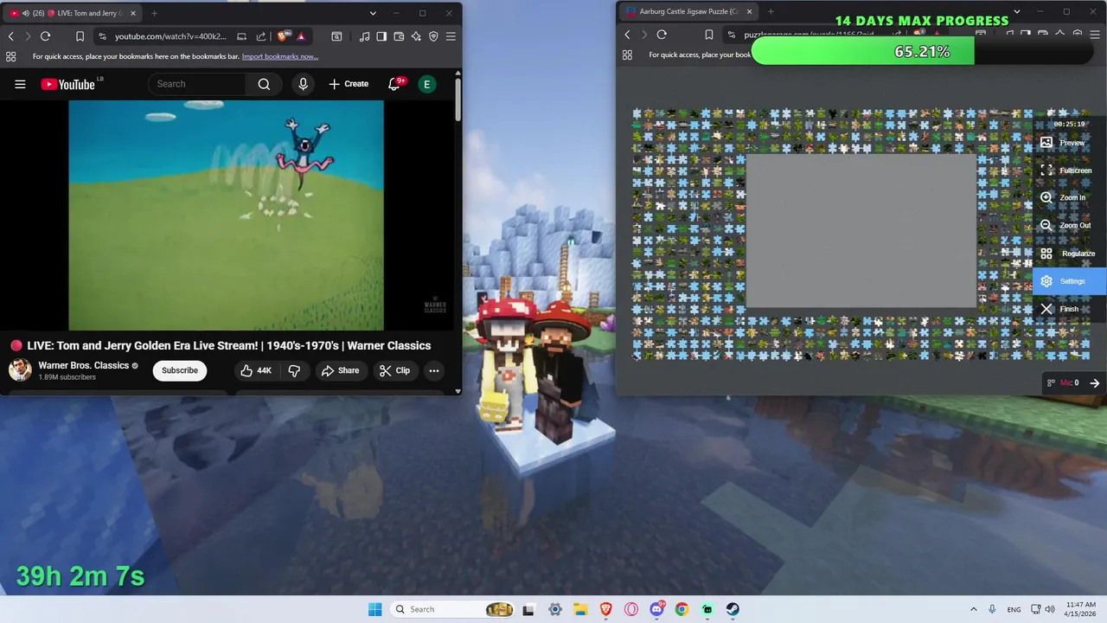Open site settings icon in YouTube address bar
Viewport: 1107px width, 623px height.
pyautogui.click(x=102, y=36)
